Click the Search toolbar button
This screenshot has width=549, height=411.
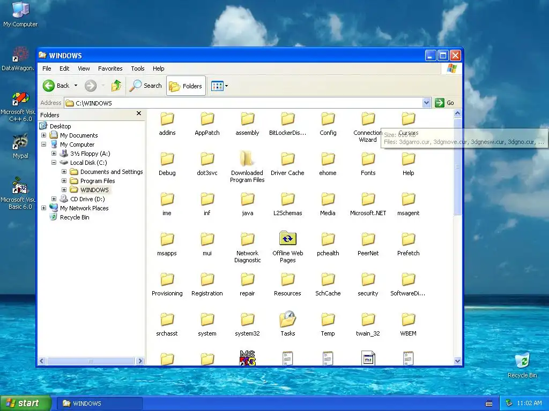(x=146, y=86)
